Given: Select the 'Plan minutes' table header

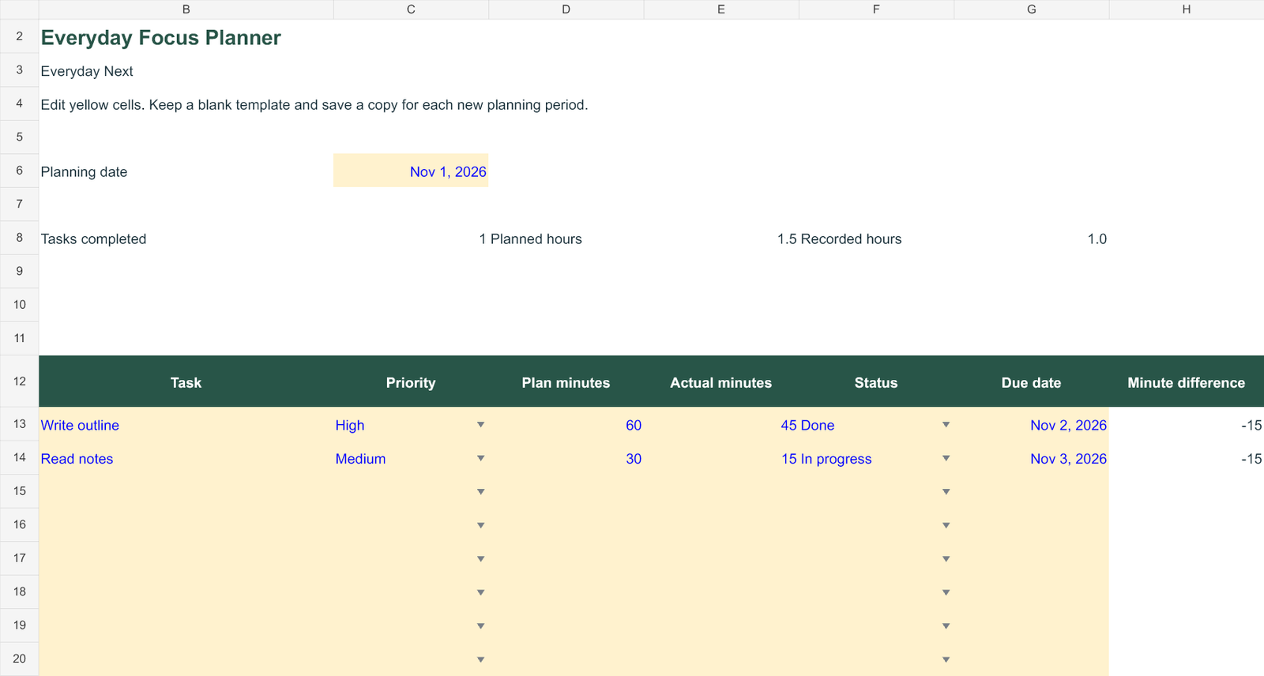Looking at the screenshot, I should [x=566, y=382].
